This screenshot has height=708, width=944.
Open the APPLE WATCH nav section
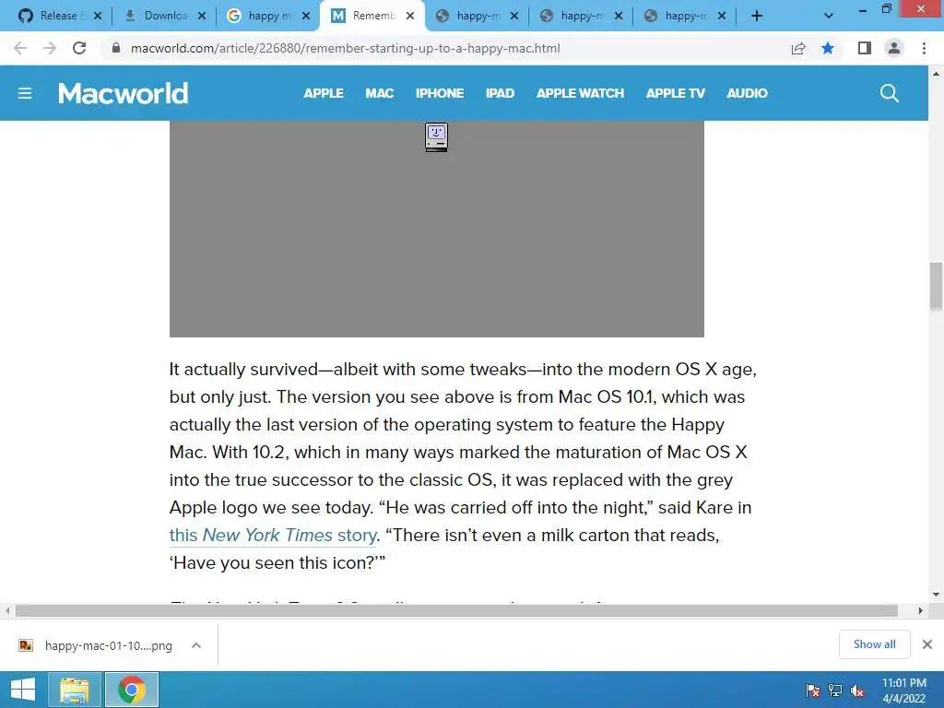click(580, 93)
